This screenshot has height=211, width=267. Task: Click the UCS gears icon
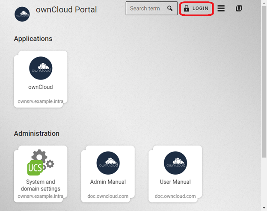coord(41,162)
